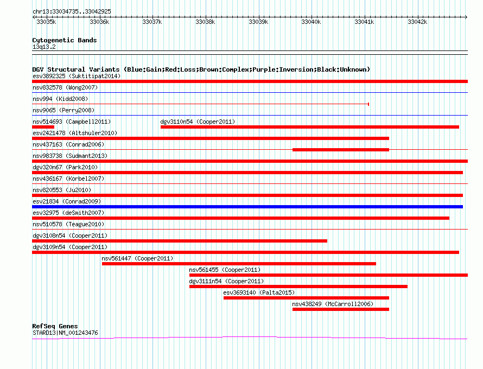Select the esv2421478 loss bar
The image size is (483, 369).
coord(211,138)
